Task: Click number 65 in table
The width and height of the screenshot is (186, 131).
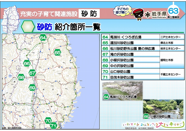Action: 105,43
